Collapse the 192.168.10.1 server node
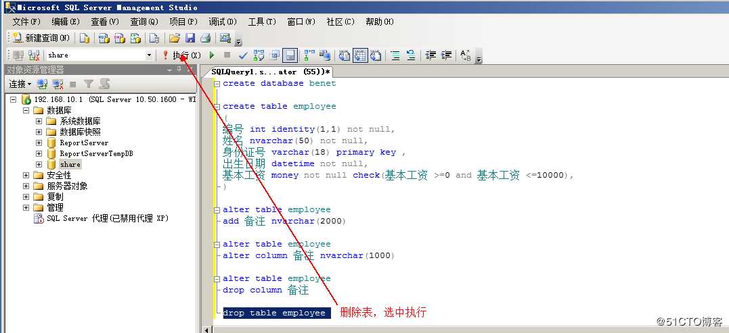The width and height of the screenshot is (729, 333). (x=13, y=100)
